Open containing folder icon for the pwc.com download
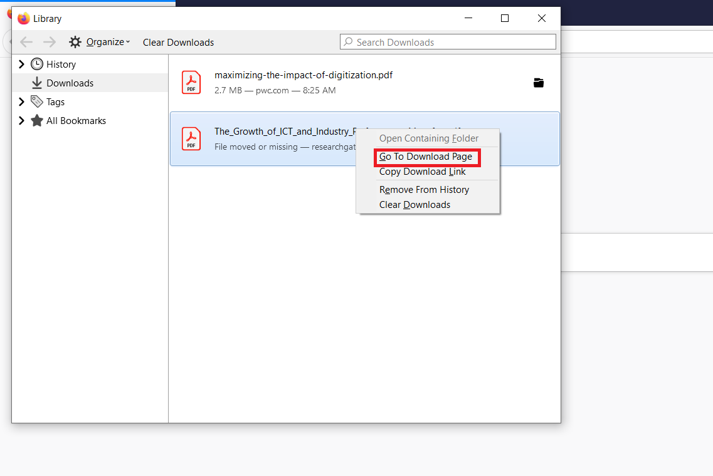Screen dimensions: 713x476 (x=538, y=82)
